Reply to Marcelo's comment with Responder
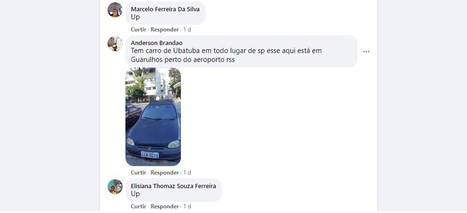 pos(165,30)
